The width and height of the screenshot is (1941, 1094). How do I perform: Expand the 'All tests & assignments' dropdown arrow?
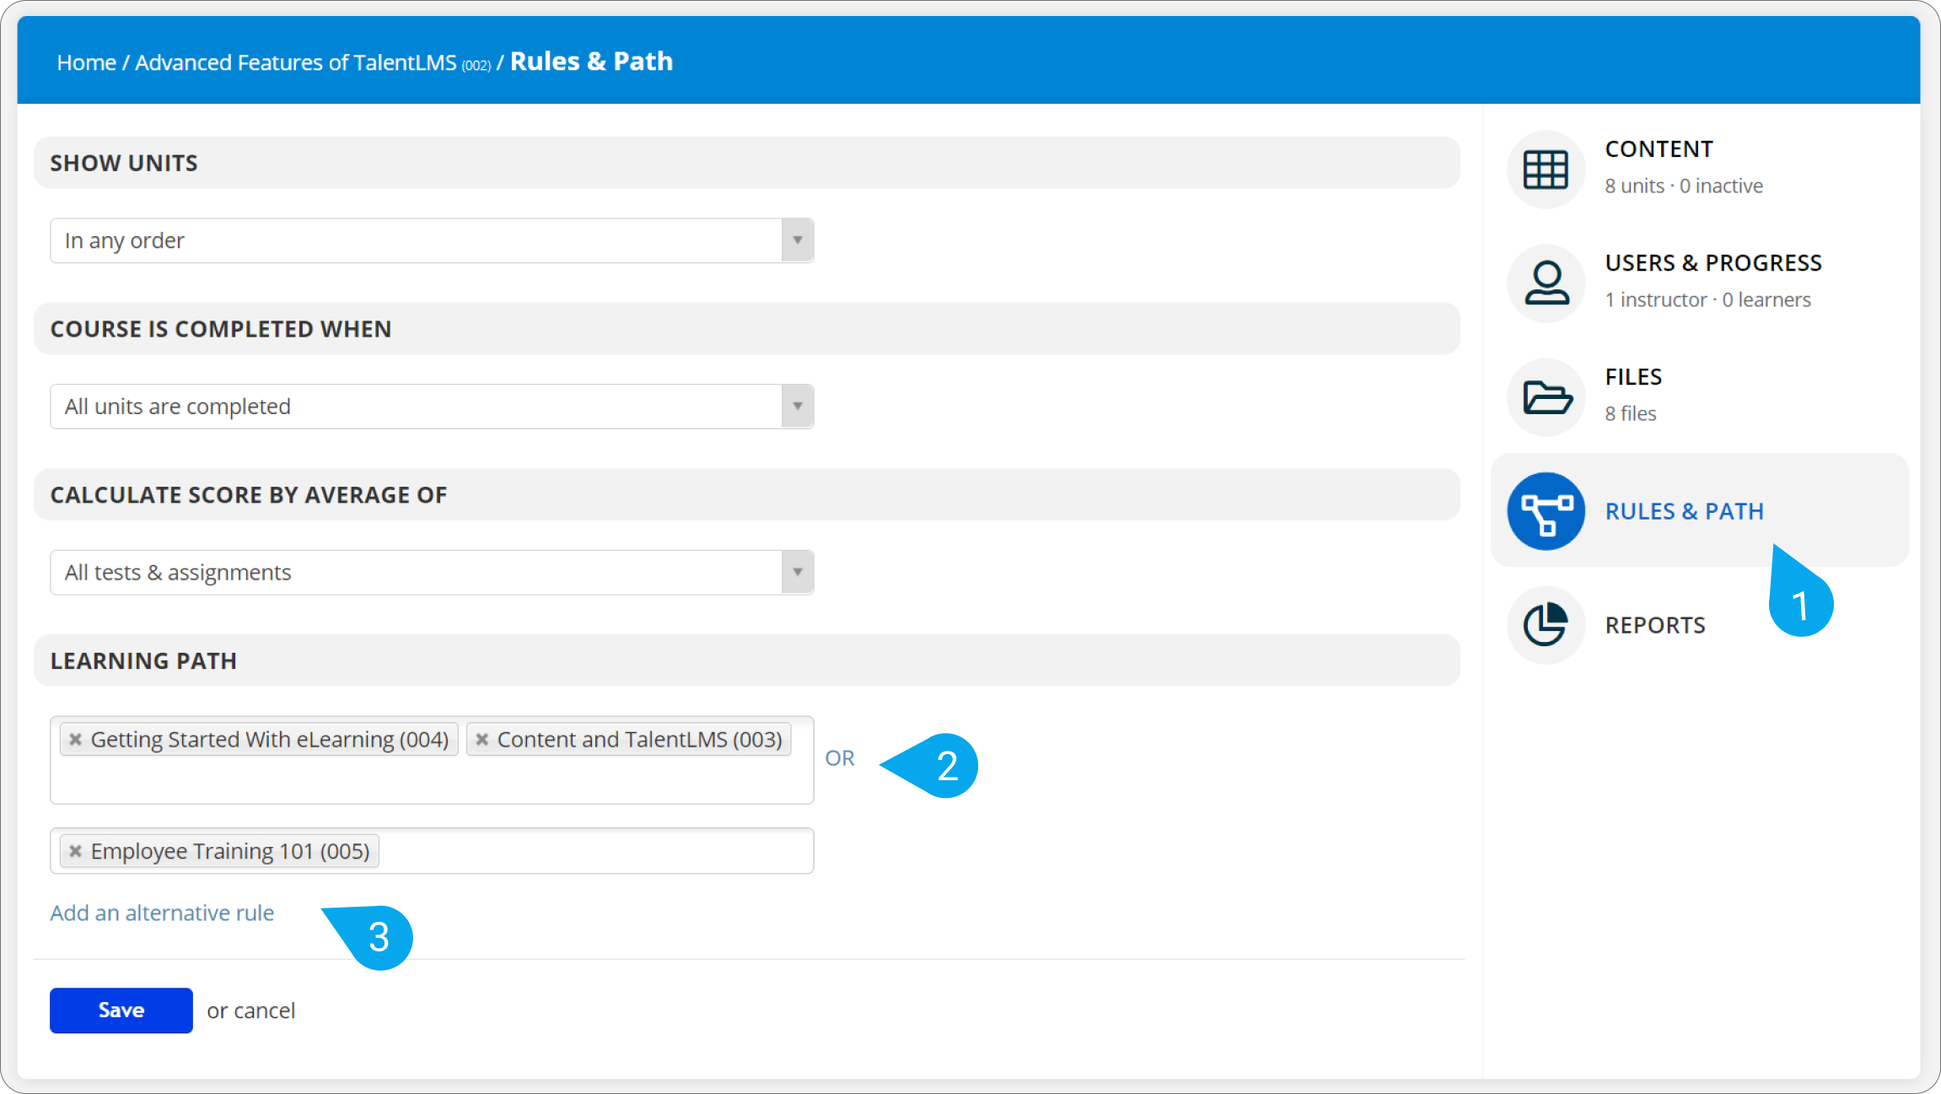click(x=797, y=573)
